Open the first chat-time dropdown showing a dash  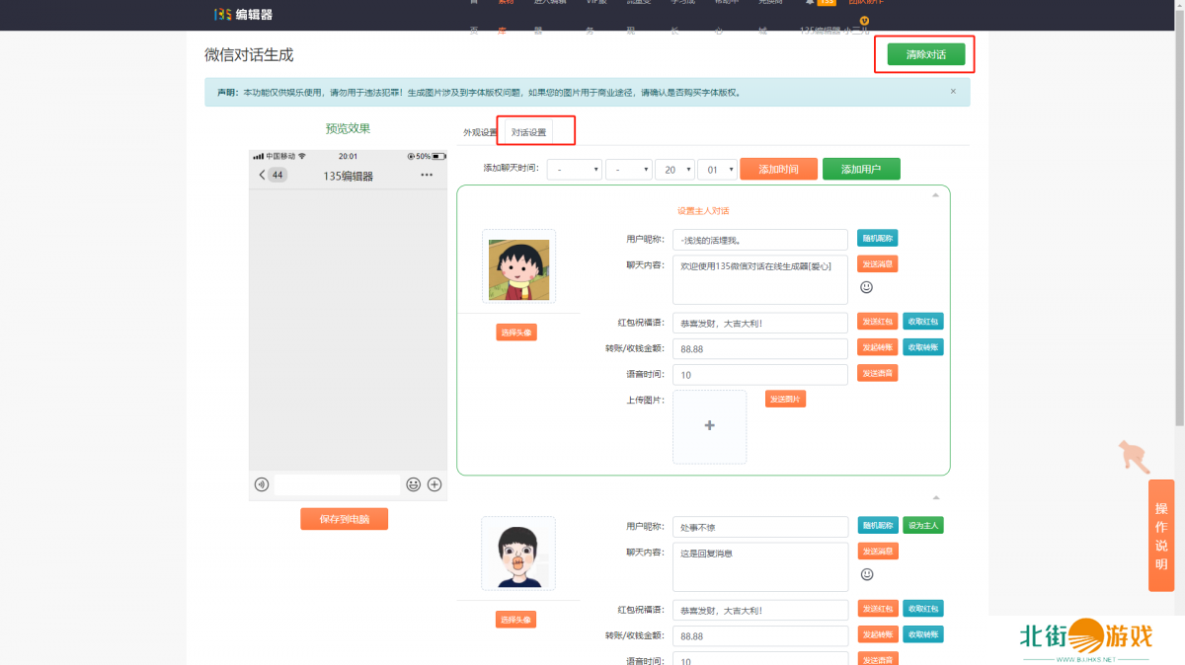pos(574,170)
